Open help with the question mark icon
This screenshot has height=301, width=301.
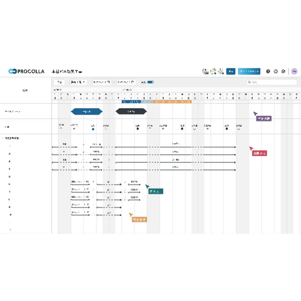coord(268,71)
